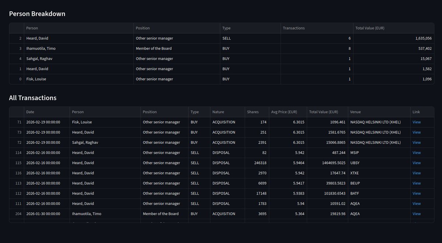Select the 246318 shares cell
442x243 pixels.
[256, 163]
